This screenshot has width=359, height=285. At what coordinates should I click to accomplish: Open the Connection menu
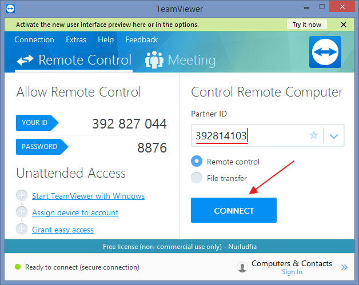pyautogui.click(x=34, y=40)
